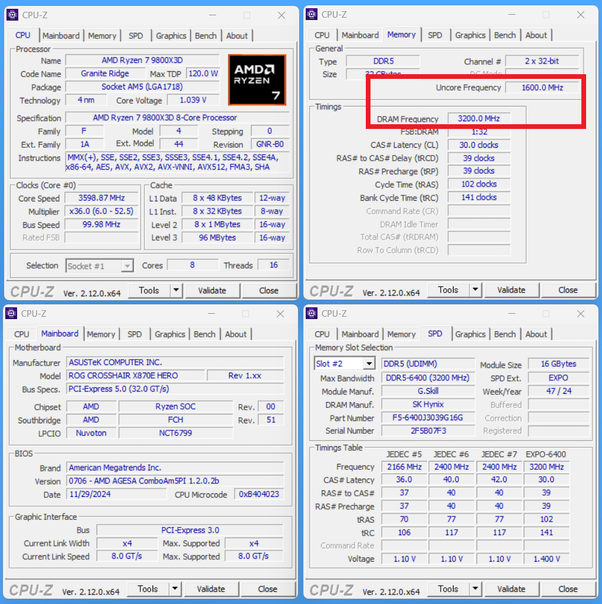This screenshot has height=604, width=602.
Task: Click Validate button in the SPD window
Action: [511, 589]
